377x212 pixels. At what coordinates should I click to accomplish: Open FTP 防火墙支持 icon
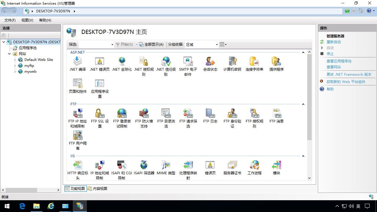[x=144, y=118]
